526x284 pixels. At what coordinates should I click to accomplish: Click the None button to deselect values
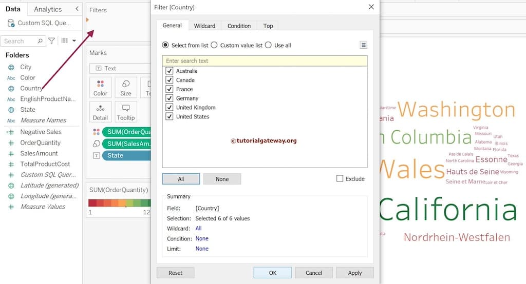(222, 179)
